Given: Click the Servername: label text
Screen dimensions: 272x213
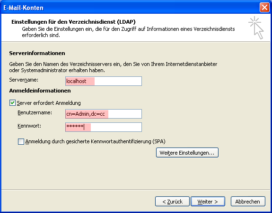Looking at the screenshot, I should (24, 80).
